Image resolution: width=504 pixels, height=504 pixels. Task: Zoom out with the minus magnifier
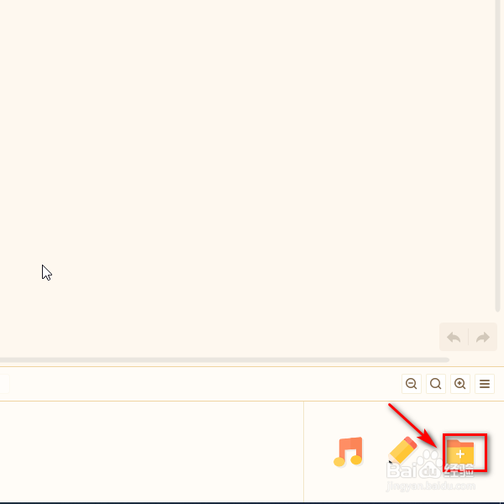pyautogui.click(x=411, y=384)
